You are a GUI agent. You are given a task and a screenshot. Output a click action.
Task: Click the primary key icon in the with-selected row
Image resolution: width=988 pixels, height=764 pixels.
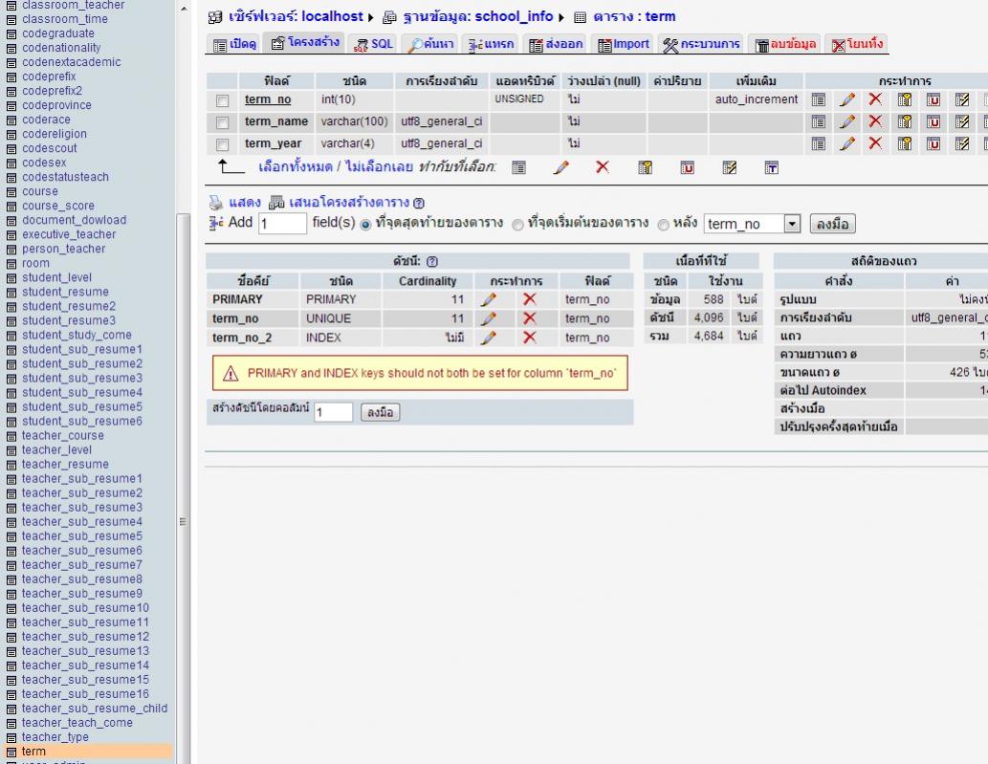tap(646, 167)
